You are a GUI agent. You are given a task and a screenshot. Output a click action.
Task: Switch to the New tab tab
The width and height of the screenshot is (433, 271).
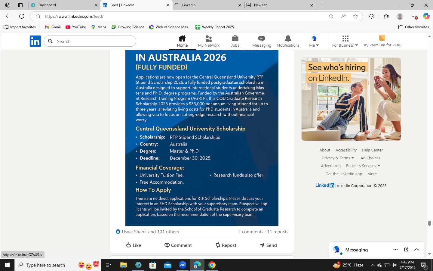[280, 5]
